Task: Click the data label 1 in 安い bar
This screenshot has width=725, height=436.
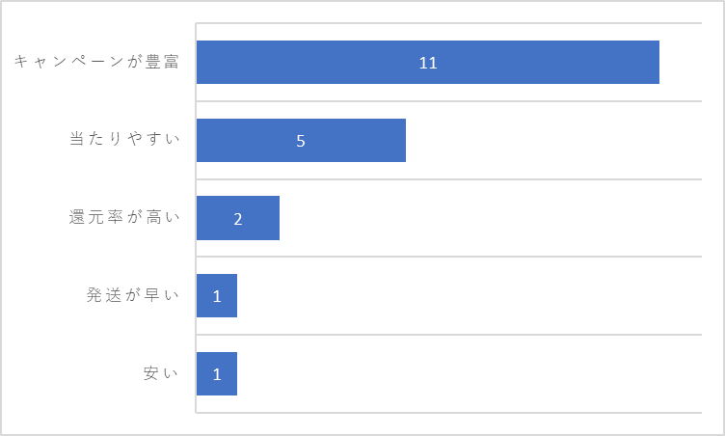Action: (217, 374)
